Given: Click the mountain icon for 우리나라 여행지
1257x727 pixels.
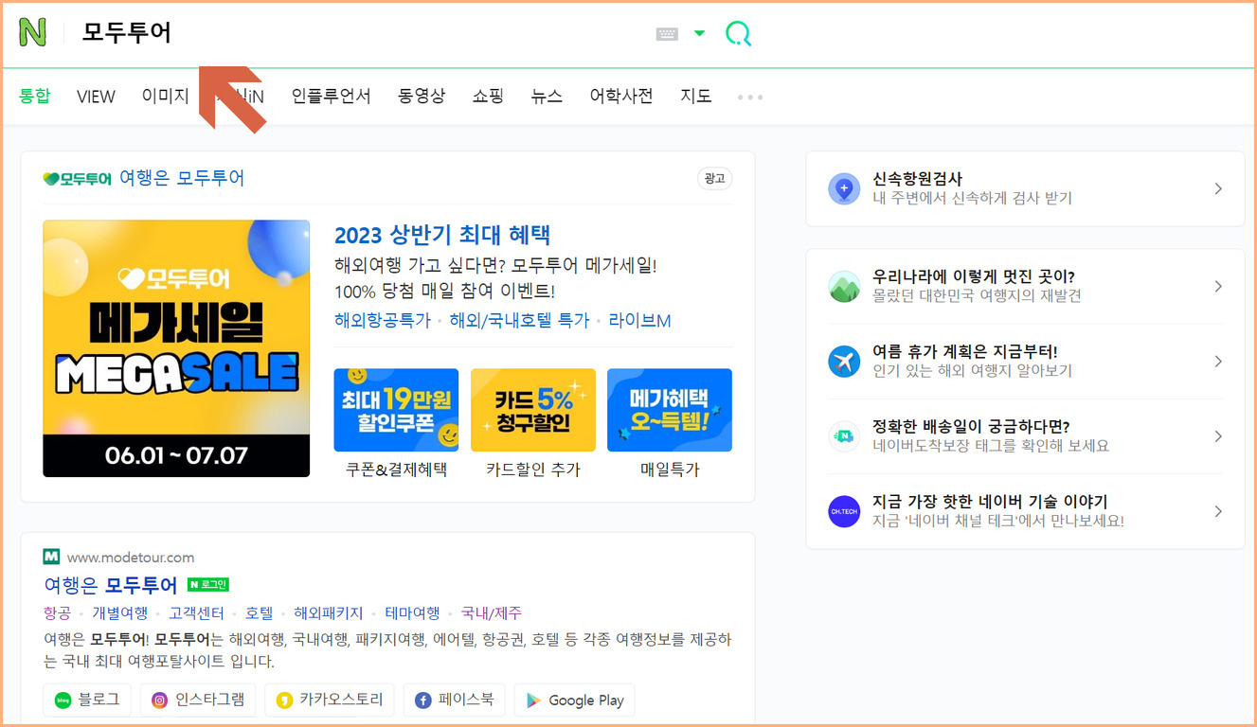Looking at the screenshot, I should (843, 286).
